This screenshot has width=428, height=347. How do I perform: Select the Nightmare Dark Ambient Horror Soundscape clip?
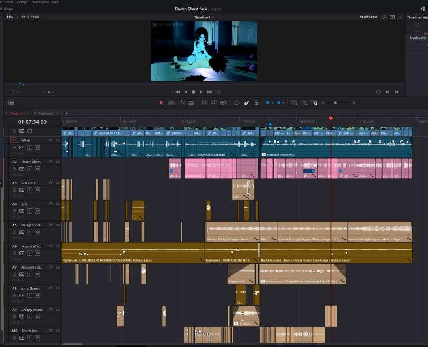coord(133,253)
